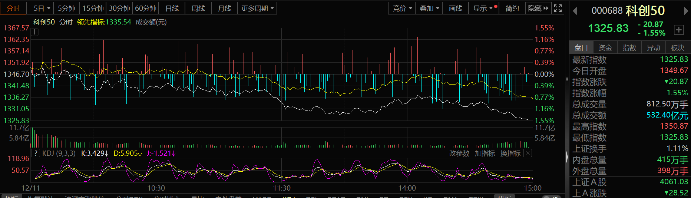Collapse the right panel using the side arrow

click(x=567, y=157)
